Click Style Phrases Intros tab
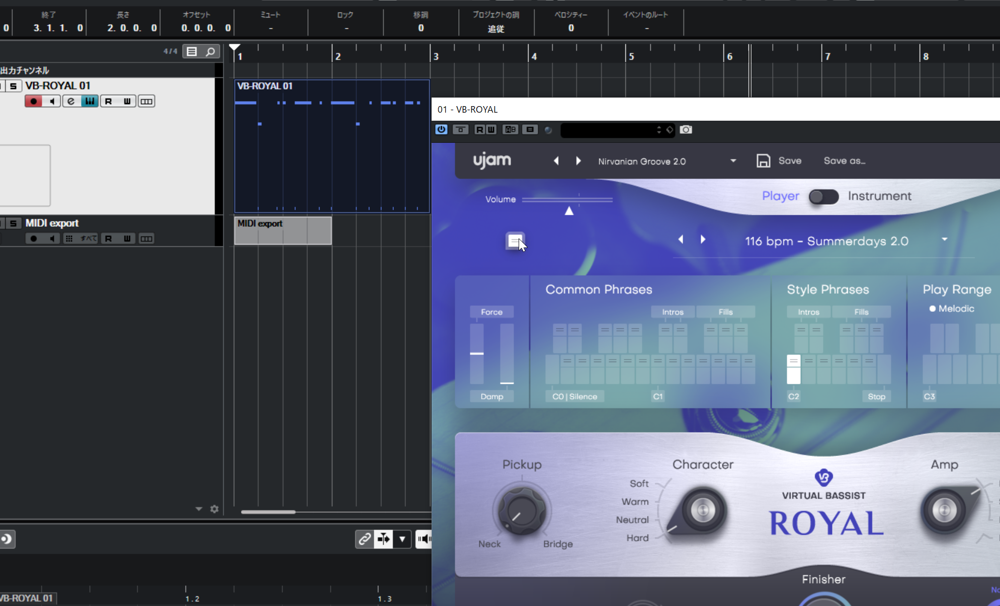The height and width of the screenshot is (606, 1000). point(808,312)
